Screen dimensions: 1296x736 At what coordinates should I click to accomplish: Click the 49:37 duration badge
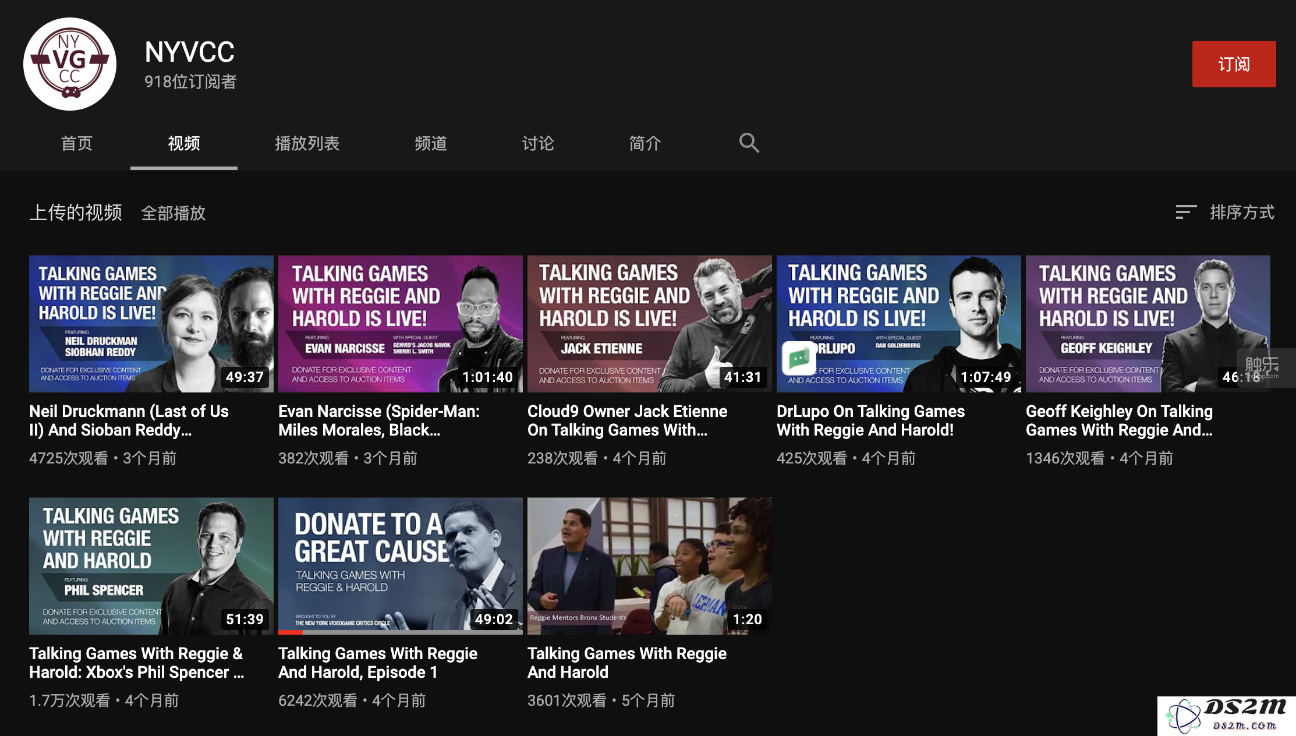[245, 377]
